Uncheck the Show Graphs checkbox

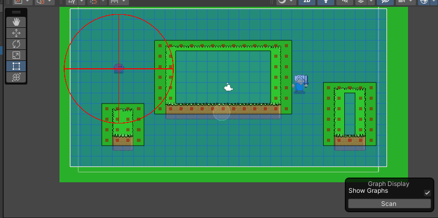[x=427, y=193]
